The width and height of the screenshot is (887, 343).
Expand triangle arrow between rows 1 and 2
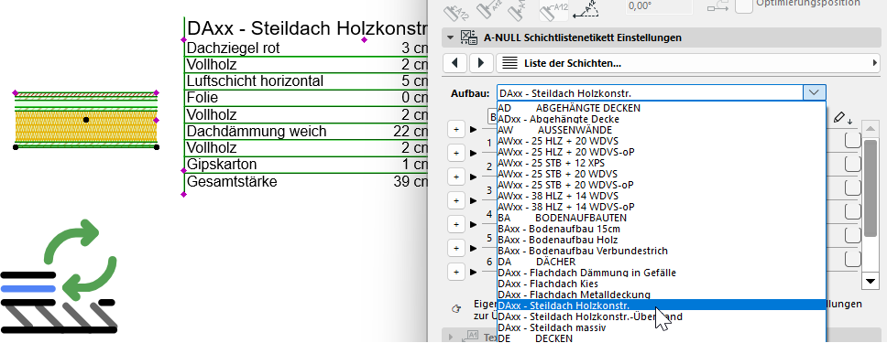point(474,153)
